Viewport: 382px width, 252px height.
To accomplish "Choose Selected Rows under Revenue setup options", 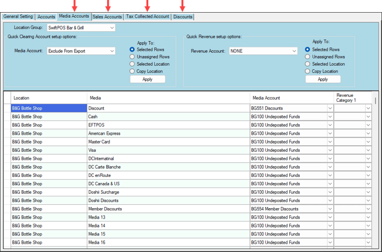I will pos(308,50).
